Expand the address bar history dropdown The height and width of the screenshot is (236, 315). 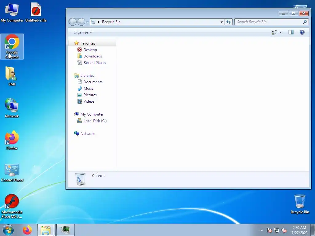[221, 22]
